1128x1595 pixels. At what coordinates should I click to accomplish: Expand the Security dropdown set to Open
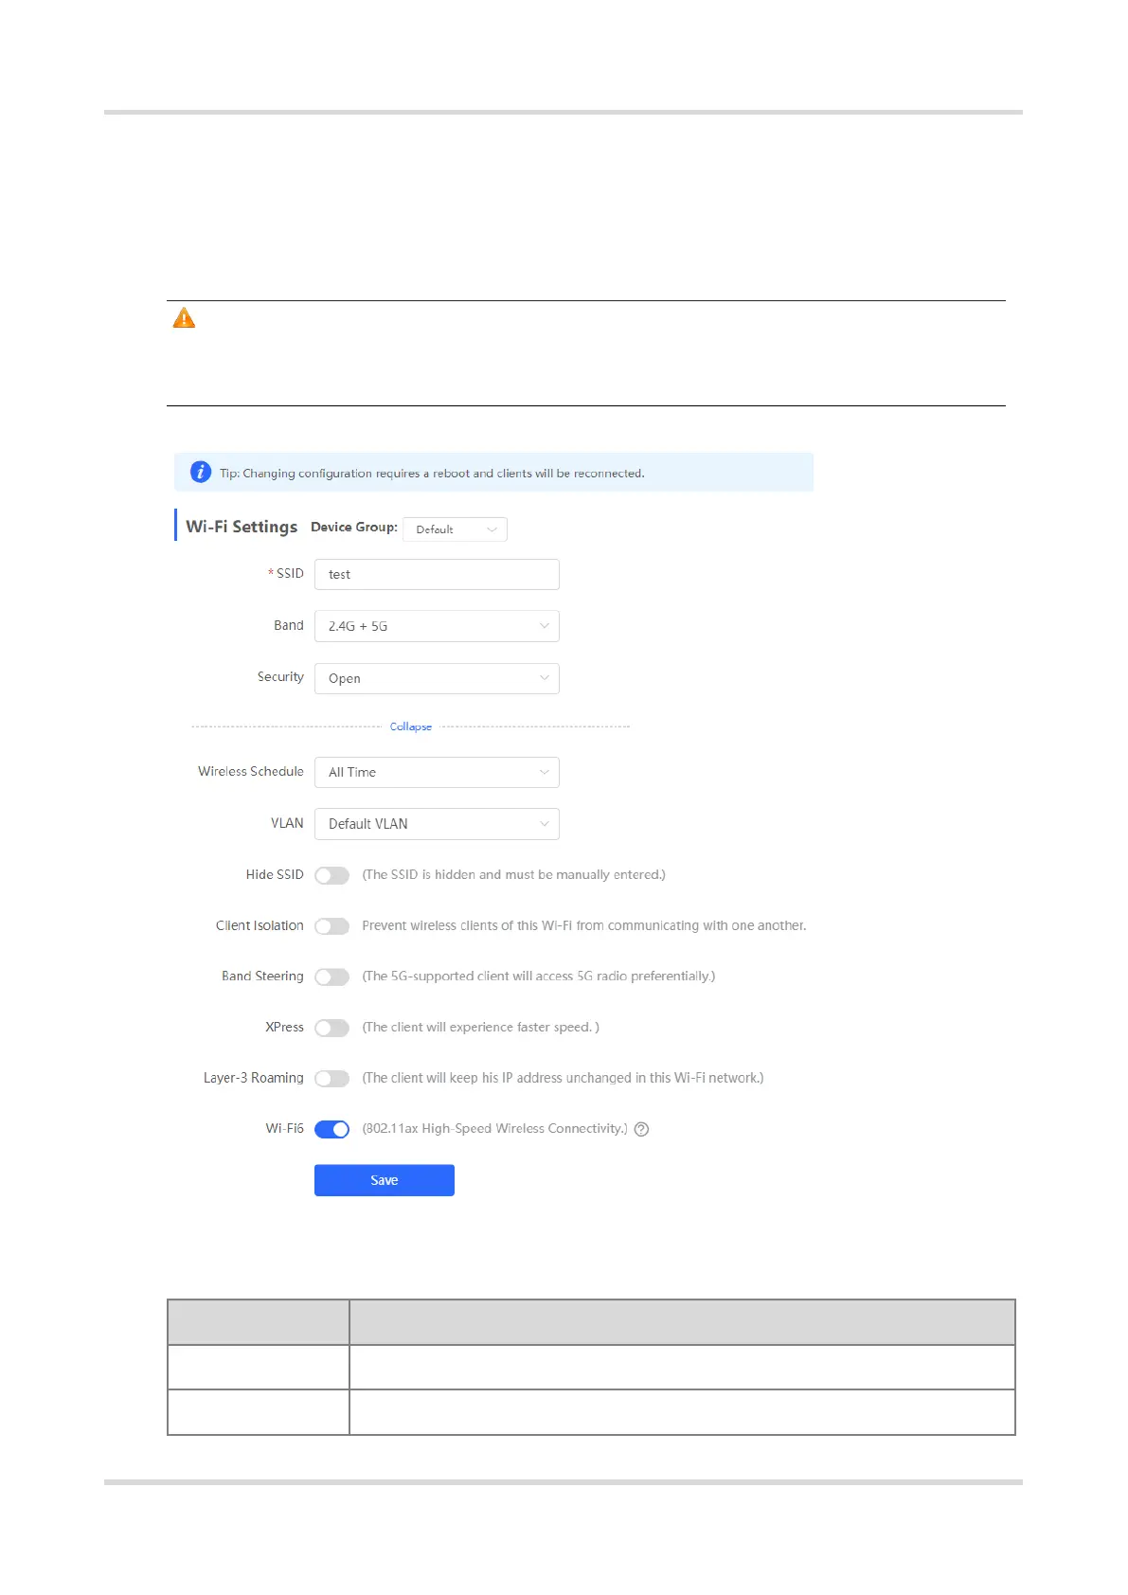click(x=437, y=678)
